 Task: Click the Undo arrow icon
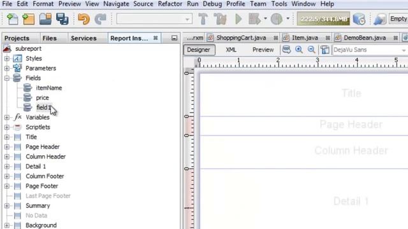(x=84, y=19)
